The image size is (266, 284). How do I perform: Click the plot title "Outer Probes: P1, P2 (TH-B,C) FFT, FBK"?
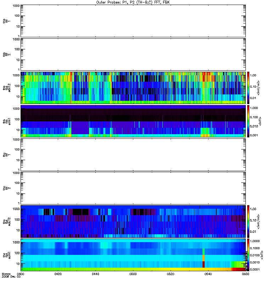133,2
